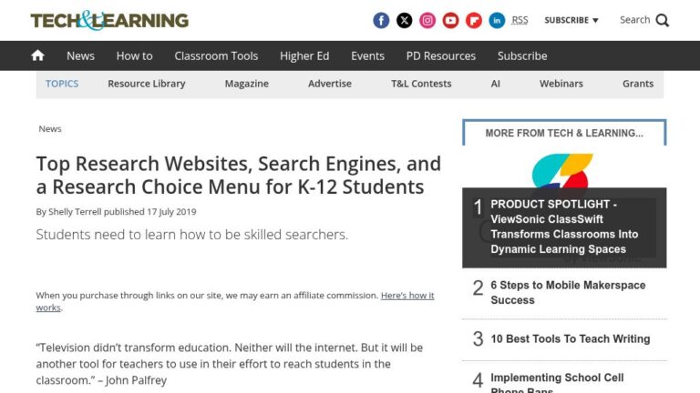The image size is (700, 393).
Task: Click the Search input field
Action: tap(634, 20)
